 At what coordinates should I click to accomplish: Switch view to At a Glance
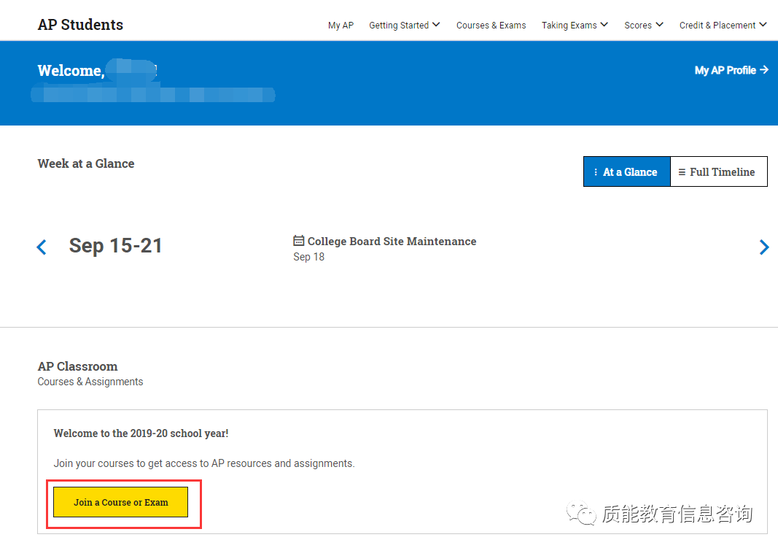point(626,171)
